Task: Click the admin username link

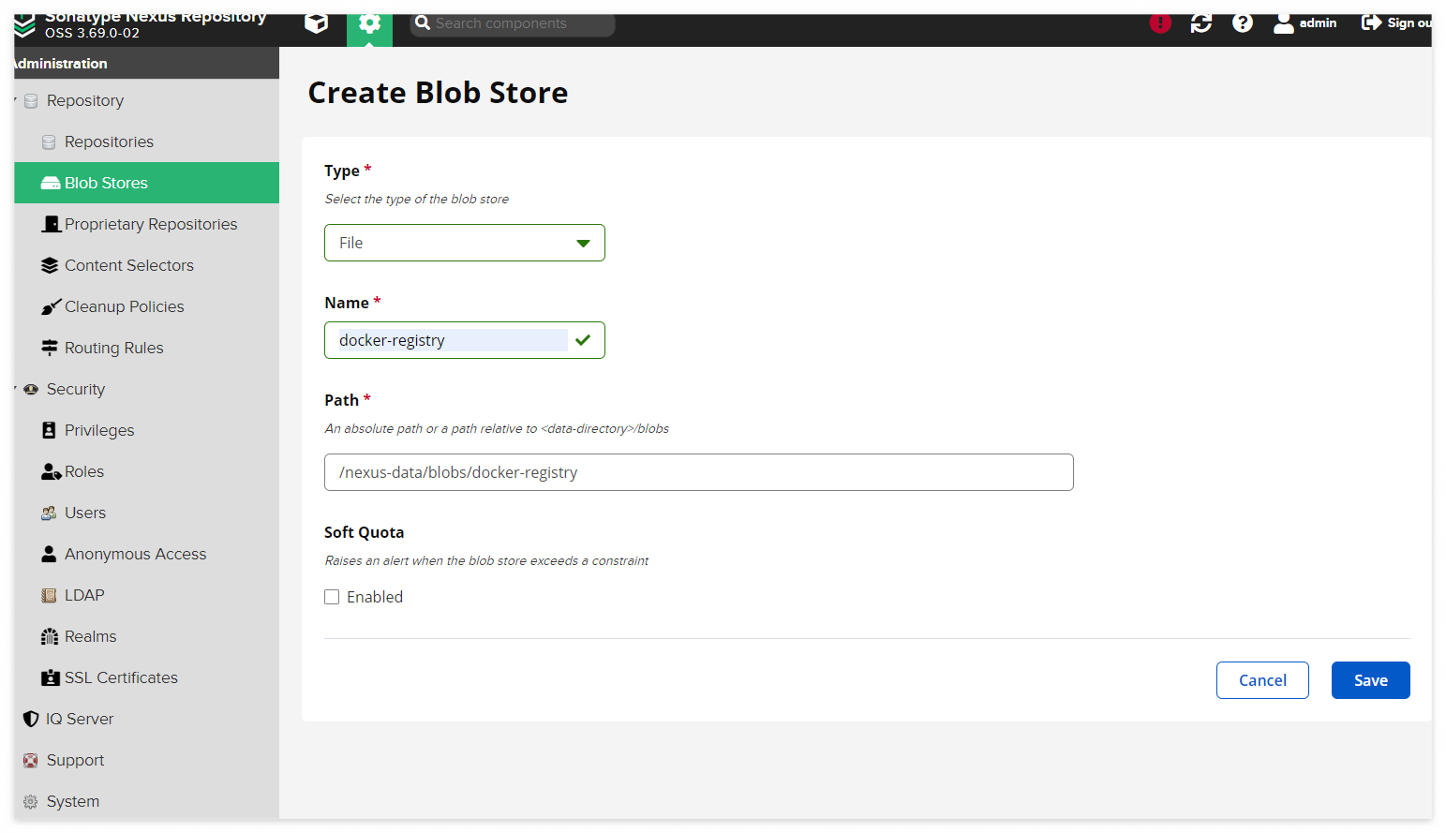Action: click(1318, 23)
